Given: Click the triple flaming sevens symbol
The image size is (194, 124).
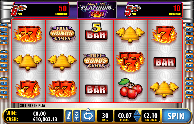Looking at the screenshot, I should 130,62.
